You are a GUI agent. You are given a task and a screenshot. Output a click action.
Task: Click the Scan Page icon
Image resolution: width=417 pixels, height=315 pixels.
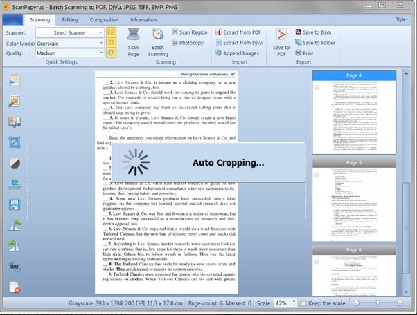pos(133,42)
